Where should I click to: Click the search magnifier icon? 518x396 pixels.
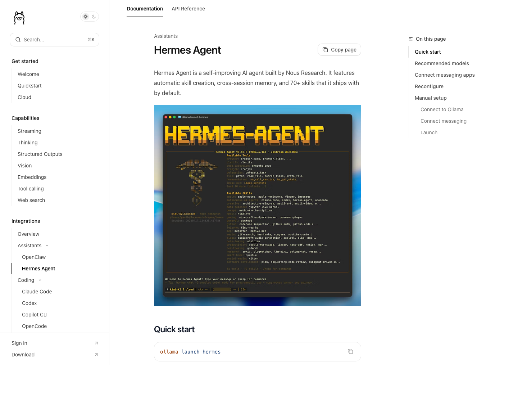pos(18,40)
